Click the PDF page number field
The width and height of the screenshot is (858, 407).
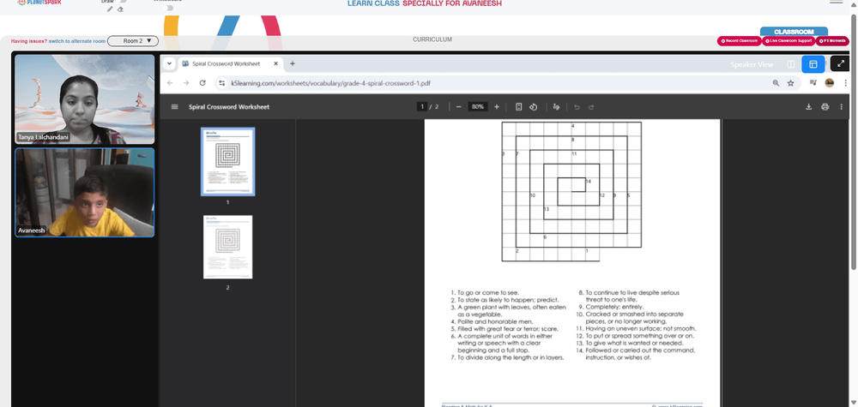click(422, 107)
